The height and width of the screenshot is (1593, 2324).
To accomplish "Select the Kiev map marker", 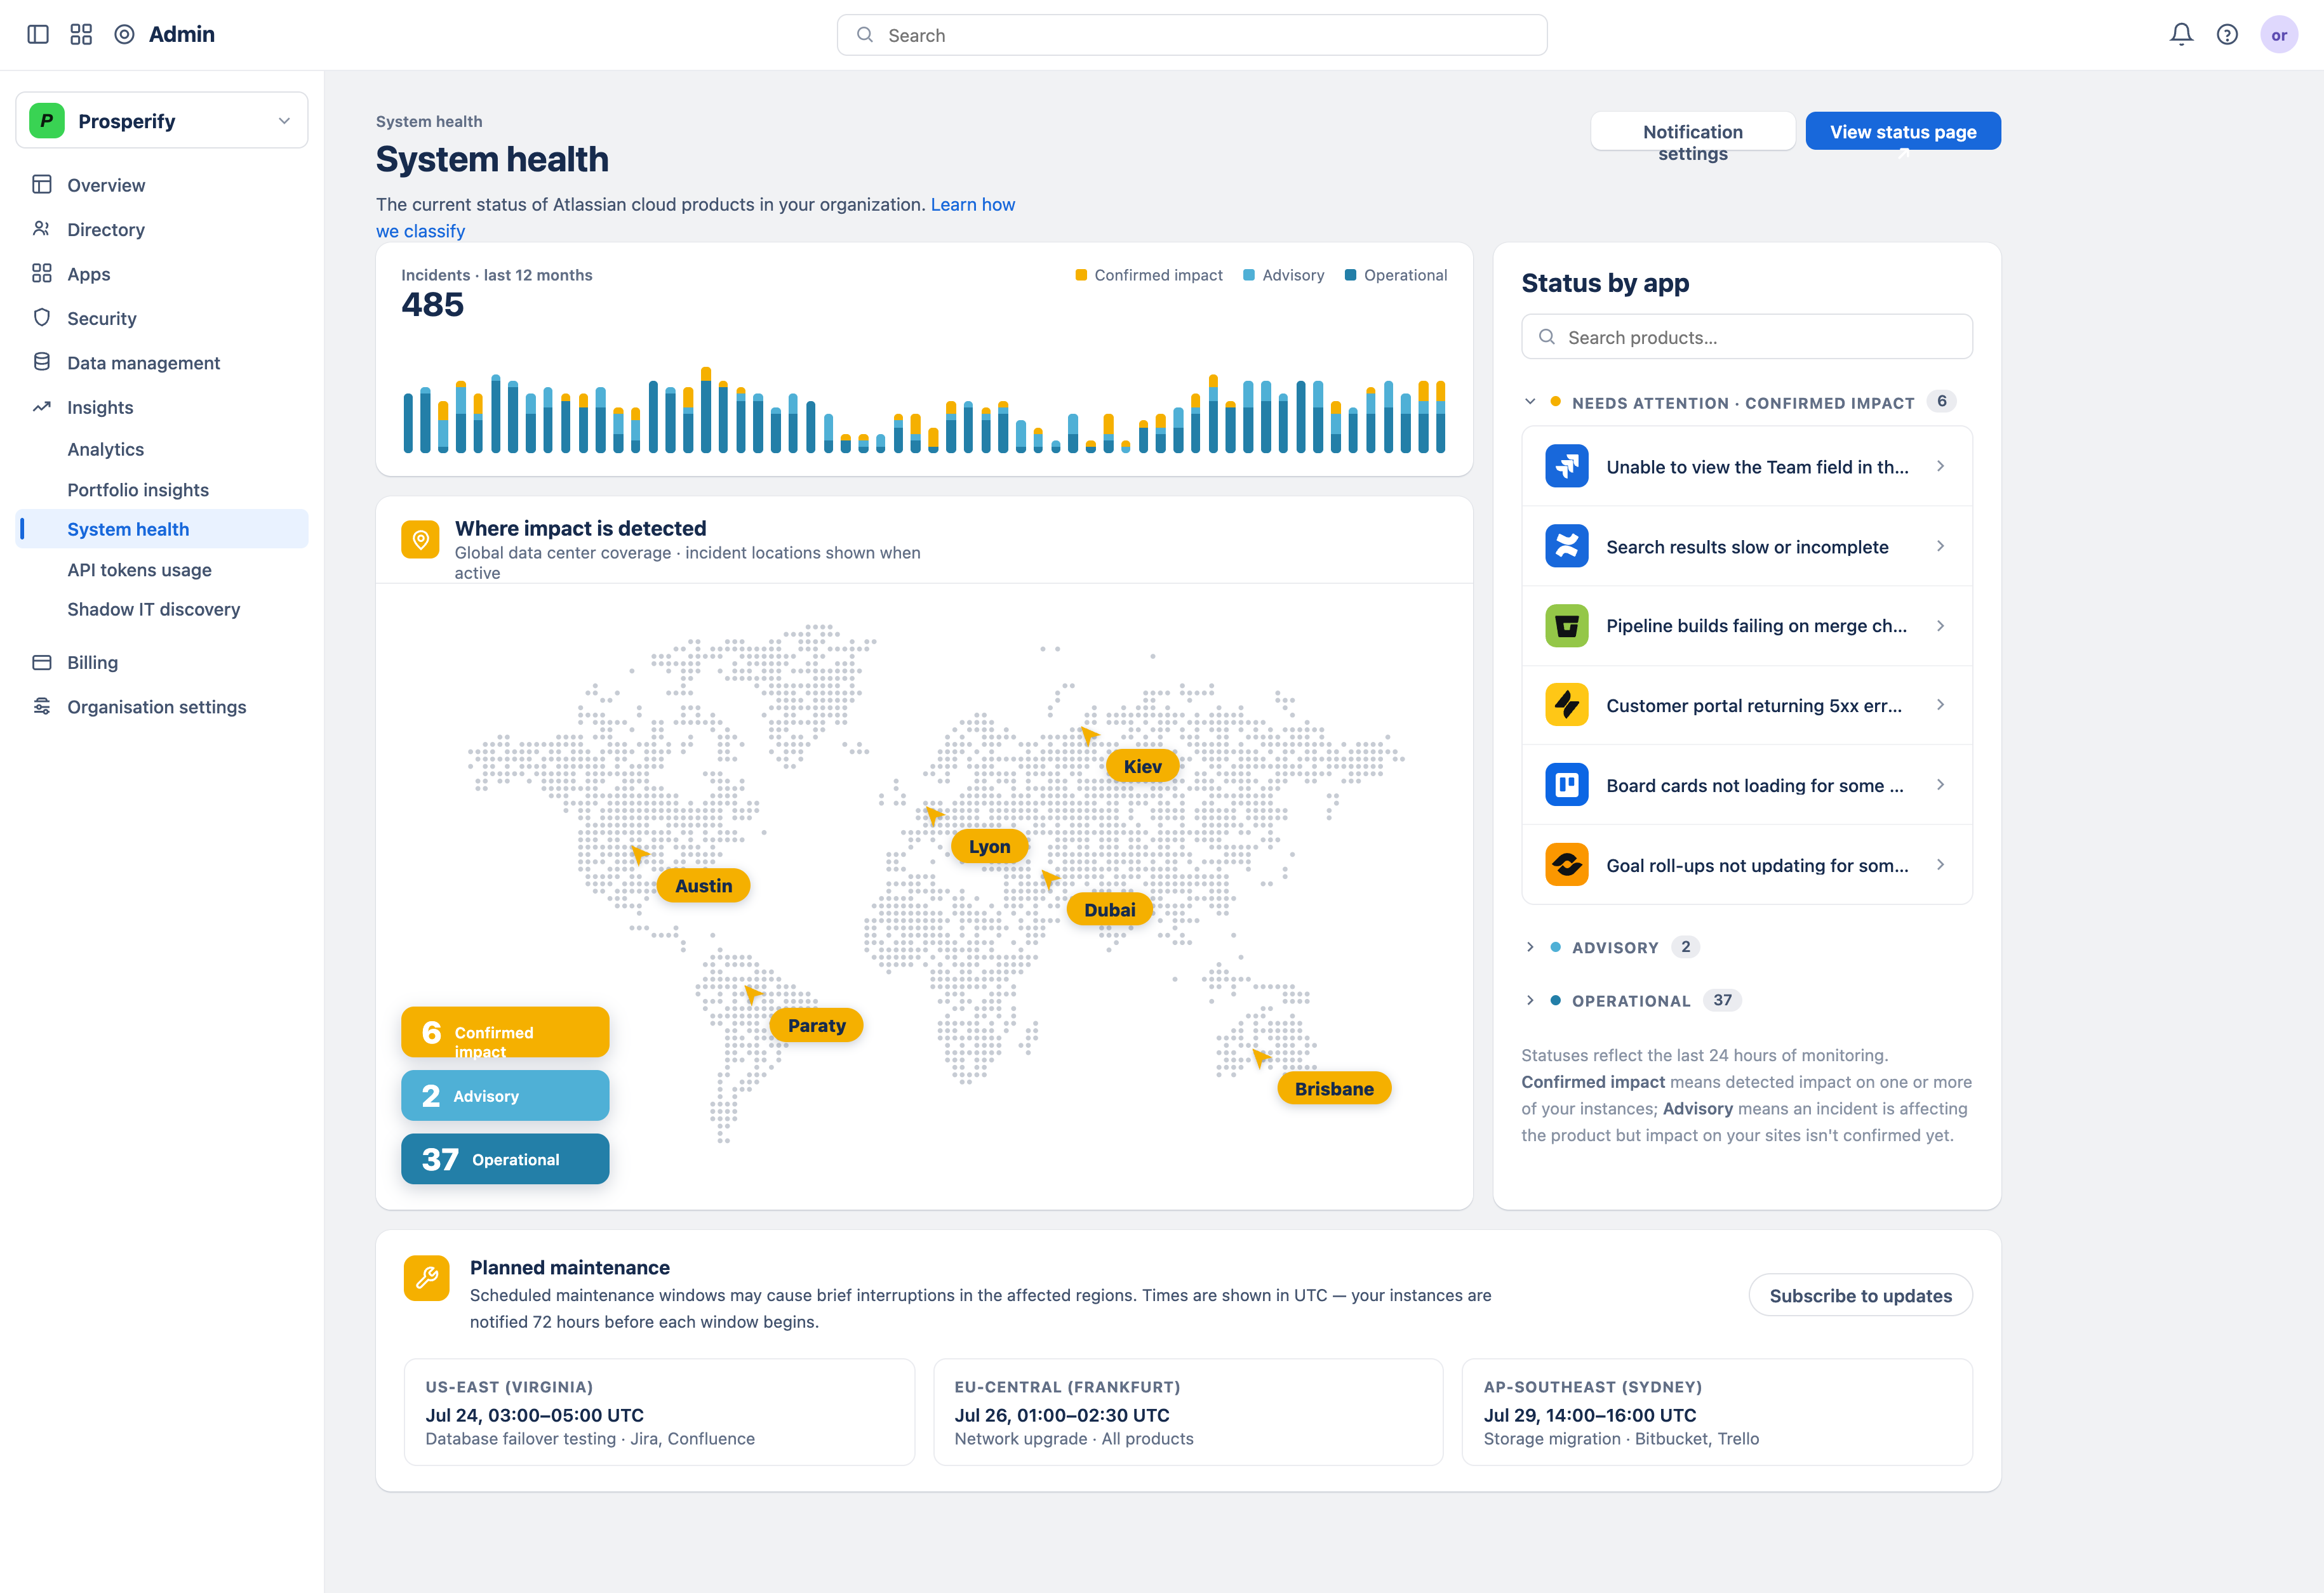I will tap(1142, 767).
